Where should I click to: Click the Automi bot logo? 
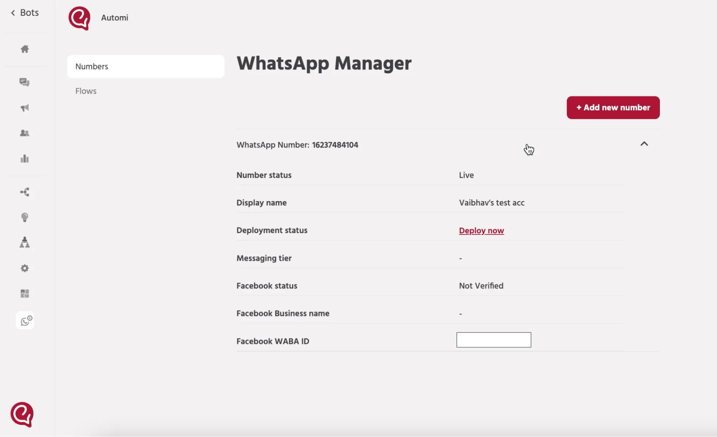[79, 18]
